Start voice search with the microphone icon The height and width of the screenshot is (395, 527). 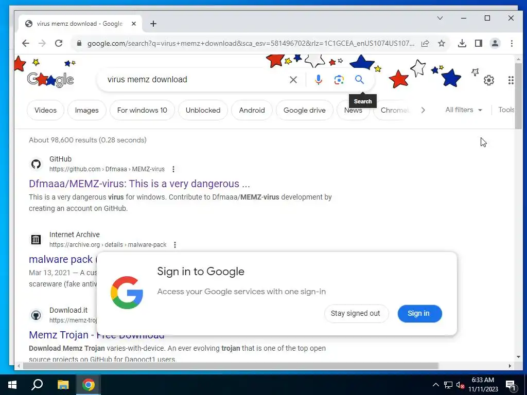(x=318, y=80)
